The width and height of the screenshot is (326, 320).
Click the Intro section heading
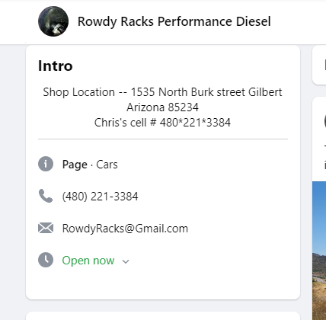pos(56,66)
